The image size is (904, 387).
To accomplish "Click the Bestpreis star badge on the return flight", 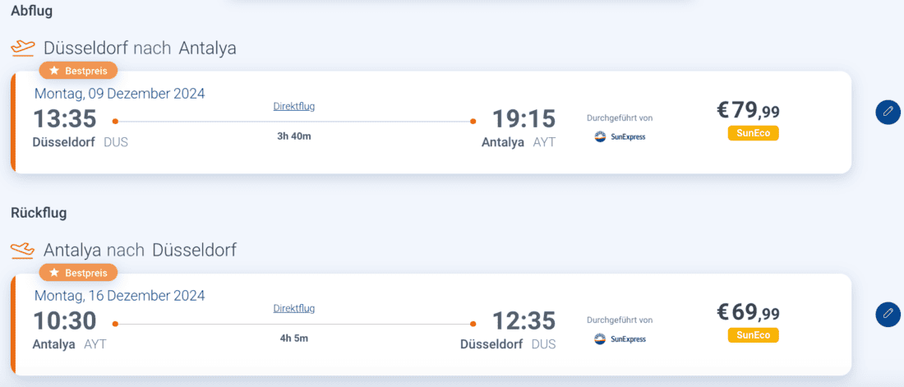I will click(x=79, y=272).
